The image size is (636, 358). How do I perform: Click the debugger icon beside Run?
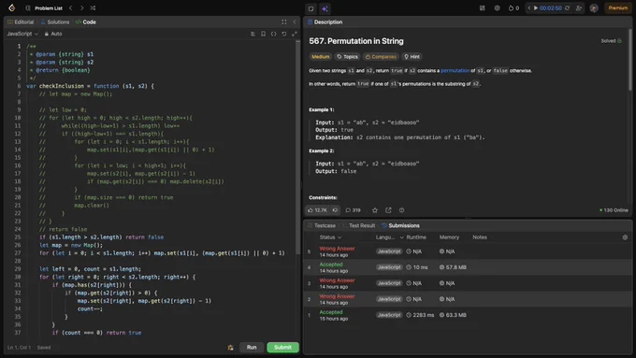click(x=230, y=348)
